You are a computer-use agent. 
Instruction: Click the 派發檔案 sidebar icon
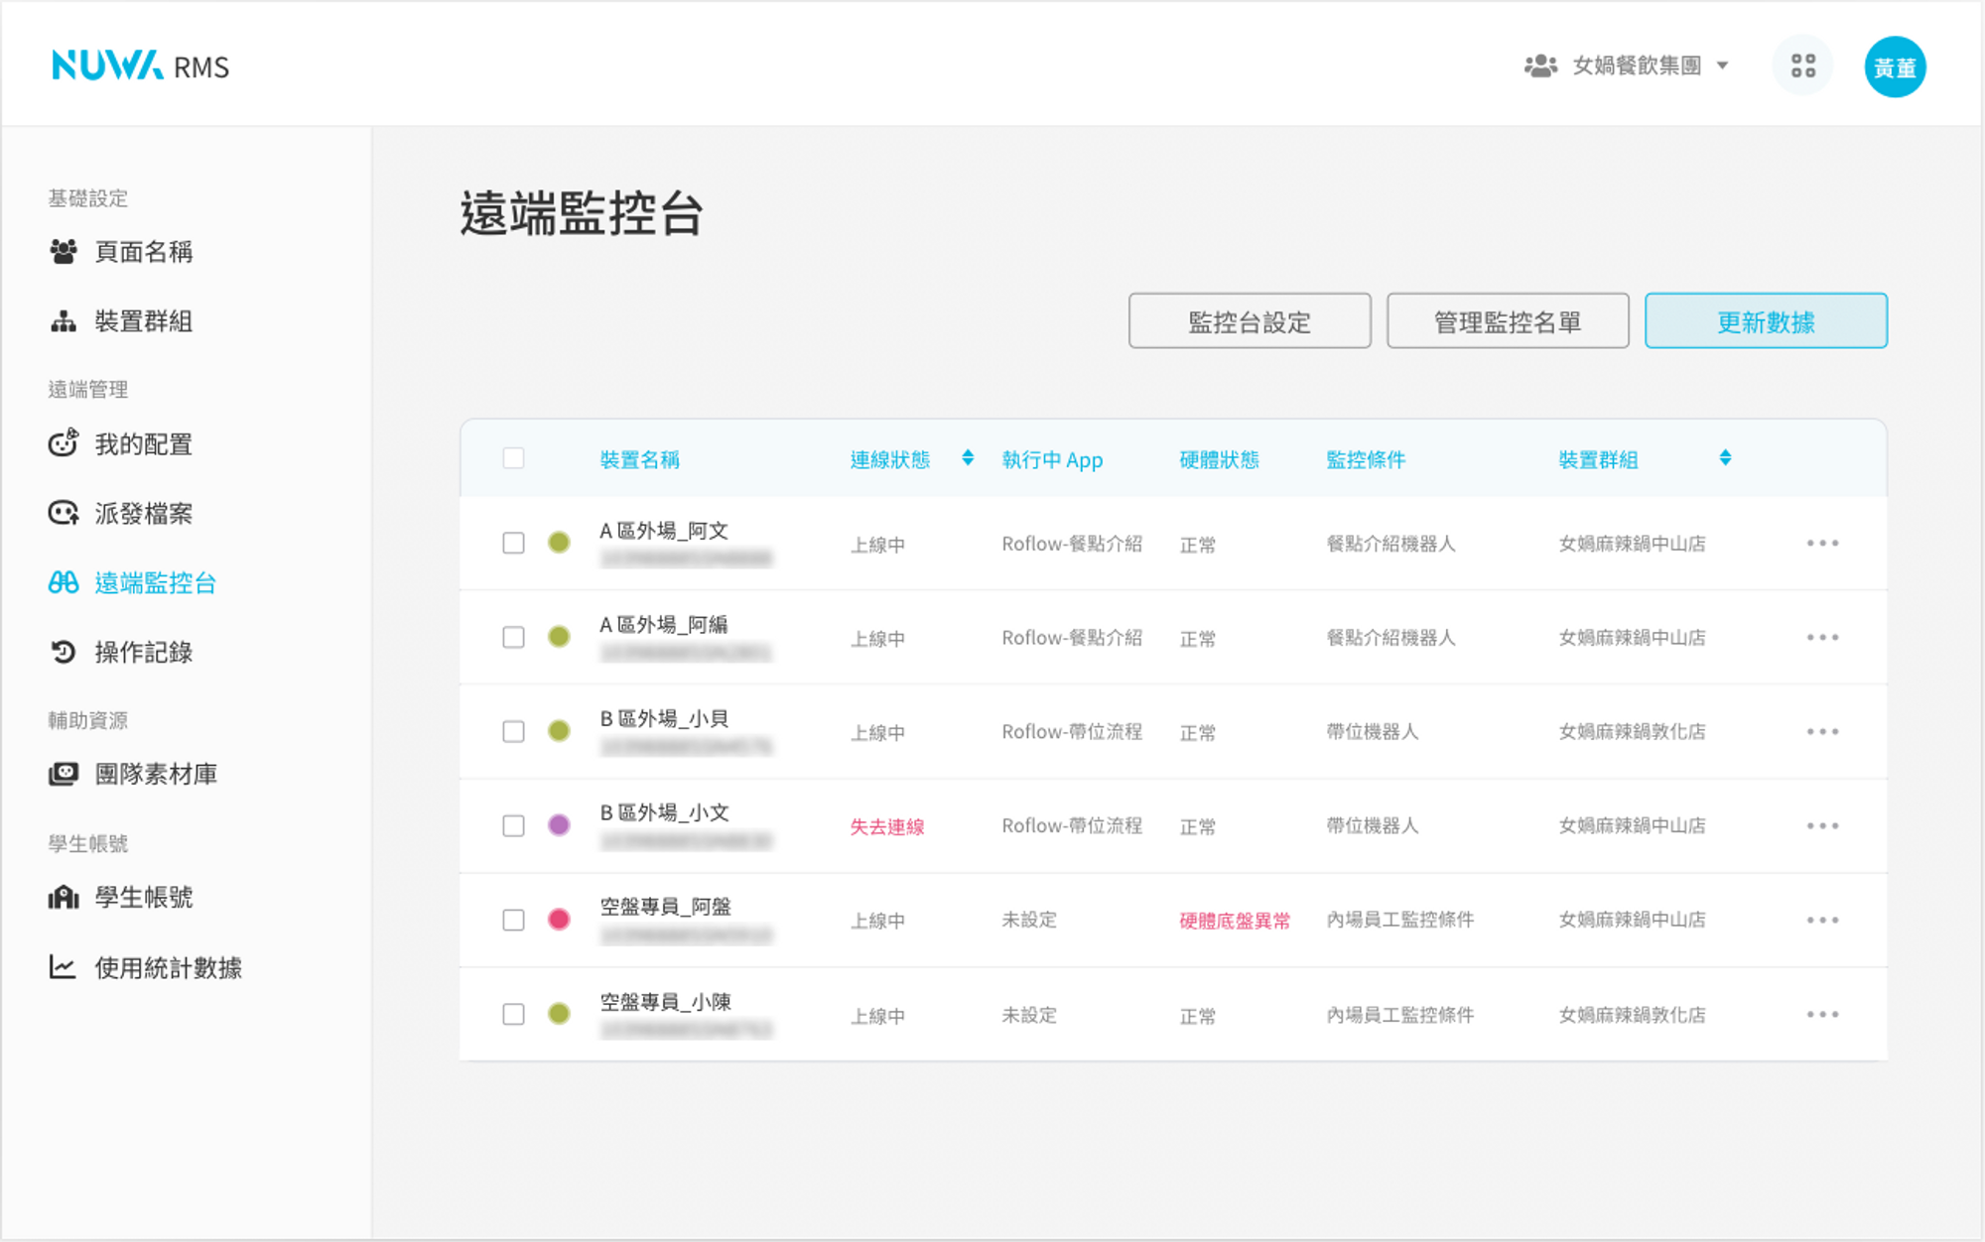(64, 513)
